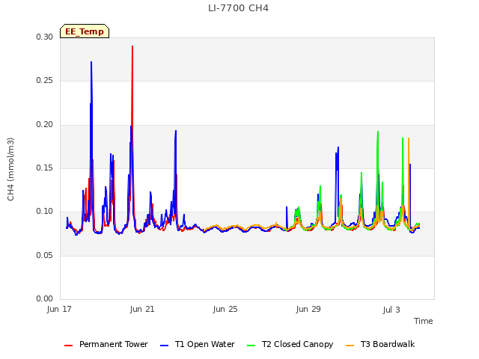Viewport: 479px width, 359px height.
Task: Click the blue T1 Open Water swatch
Action: [165, 346]
